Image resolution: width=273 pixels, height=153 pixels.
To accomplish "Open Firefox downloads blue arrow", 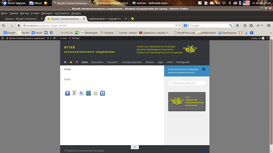I will [237, 26].
